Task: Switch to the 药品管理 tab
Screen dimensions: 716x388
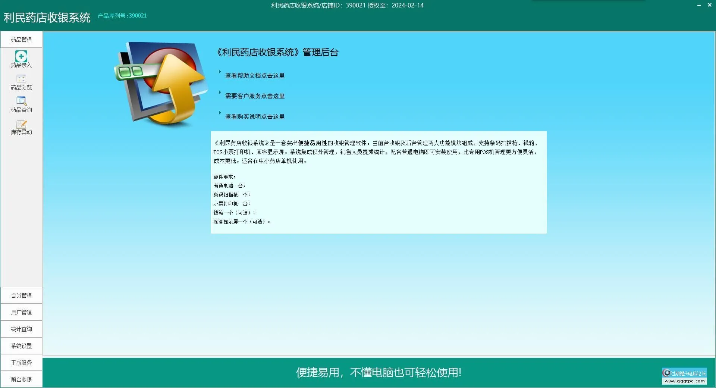Action: pos(21,39)
